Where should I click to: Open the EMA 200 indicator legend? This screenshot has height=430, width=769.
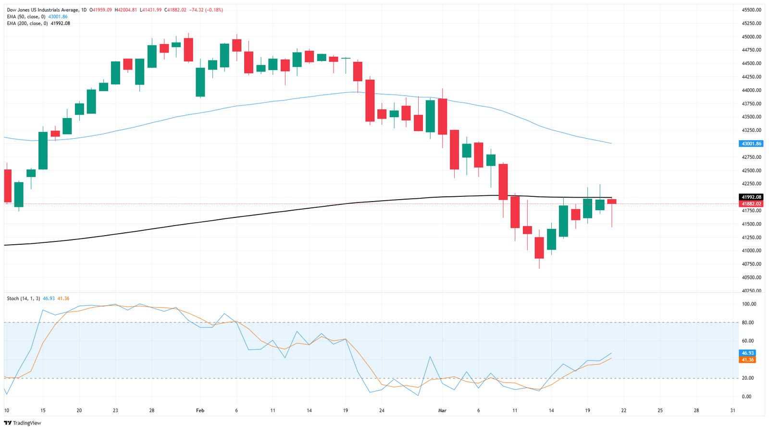point(28,23)
